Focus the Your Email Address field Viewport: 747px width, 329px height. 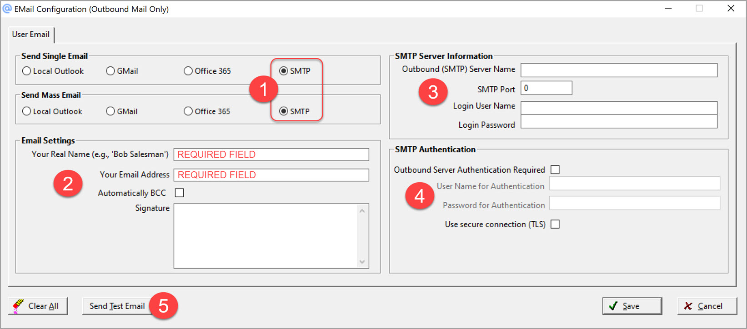click(271, 175)
